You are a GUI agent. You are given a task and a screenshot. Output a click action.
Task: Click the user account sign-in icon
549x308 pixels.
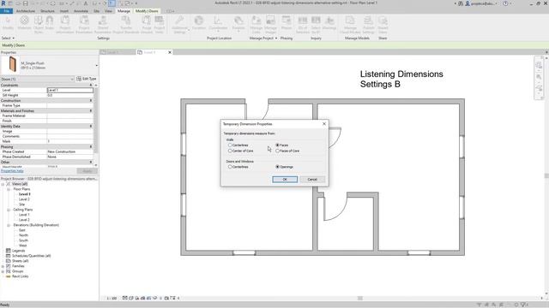pos(468,3)
